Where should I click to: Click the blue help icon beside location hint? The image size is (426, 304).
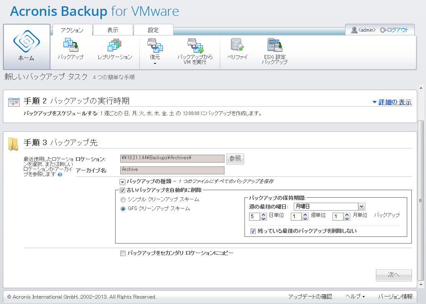[x=60, y=174]
